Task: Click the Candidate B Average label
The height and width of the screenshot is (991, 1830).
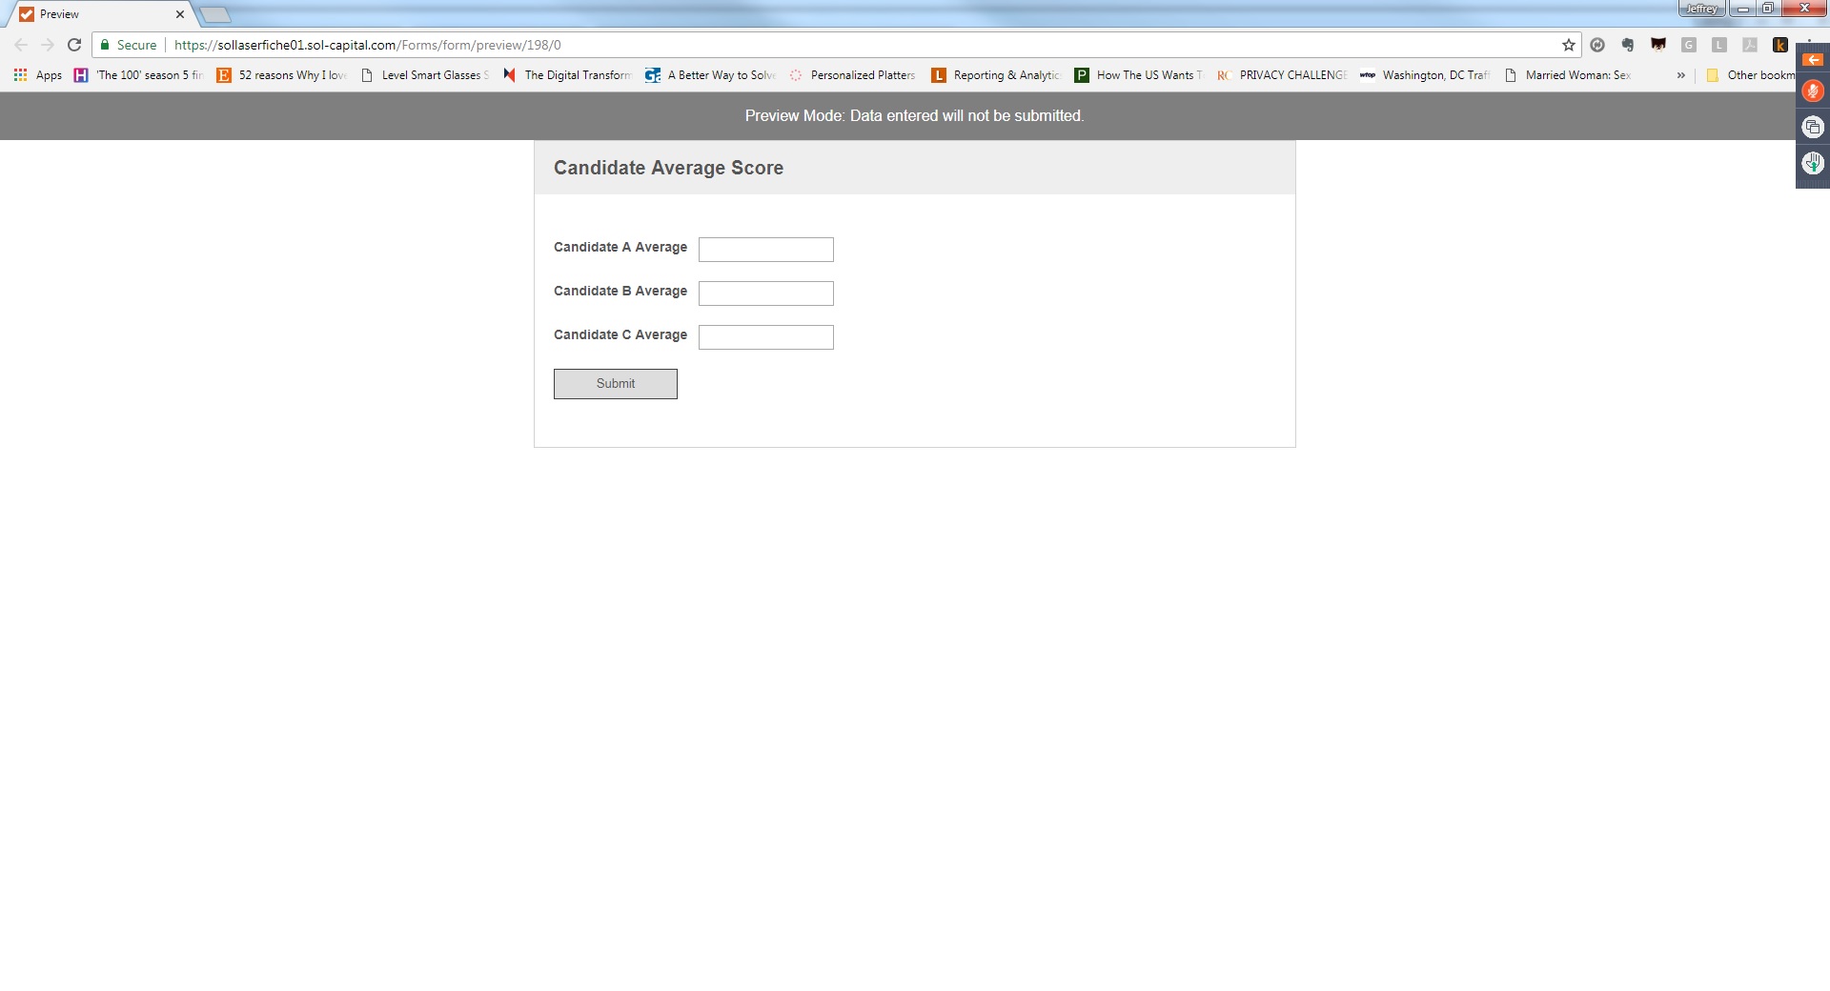Action: click(620, 291)
